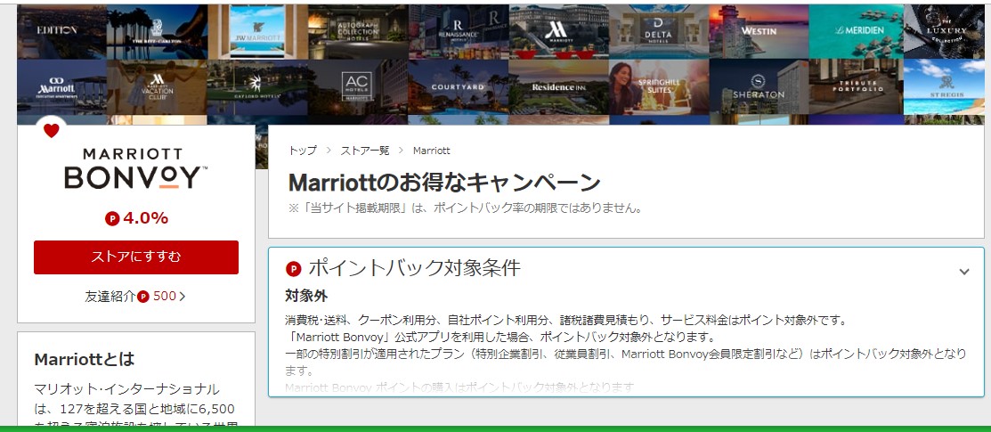Image resolution: width=991 pixels, height=432 pixels.
Task: Select the Le Meridien brand tile
Action: (857, 32)
